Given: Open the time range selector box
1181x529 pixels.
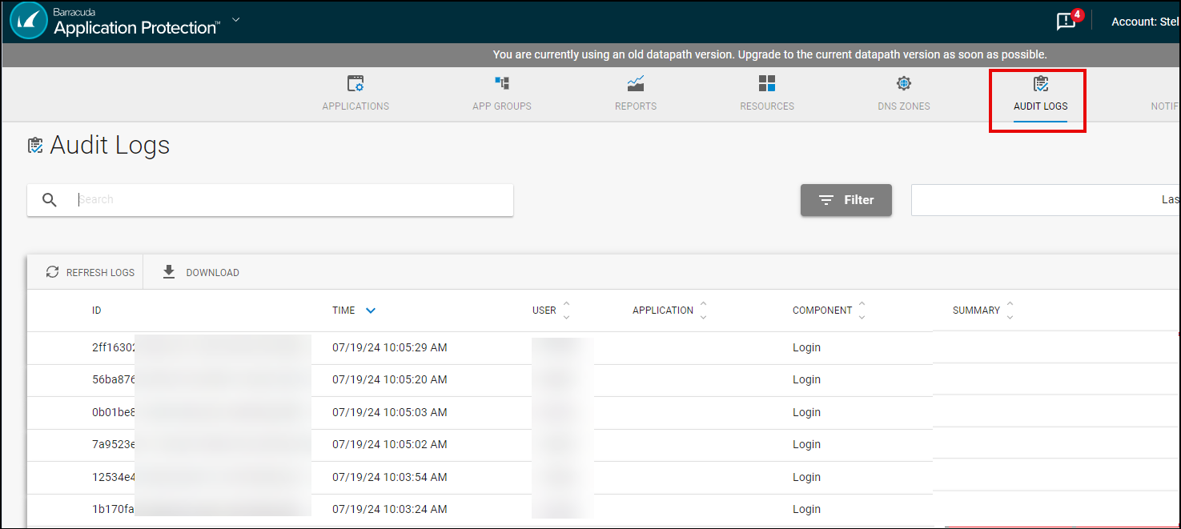Looking at the screenshot, I should click(x=1045, y=200).
